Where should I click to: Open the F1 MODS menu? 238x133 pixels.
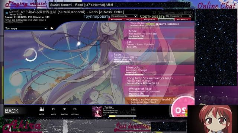(53, 111)
